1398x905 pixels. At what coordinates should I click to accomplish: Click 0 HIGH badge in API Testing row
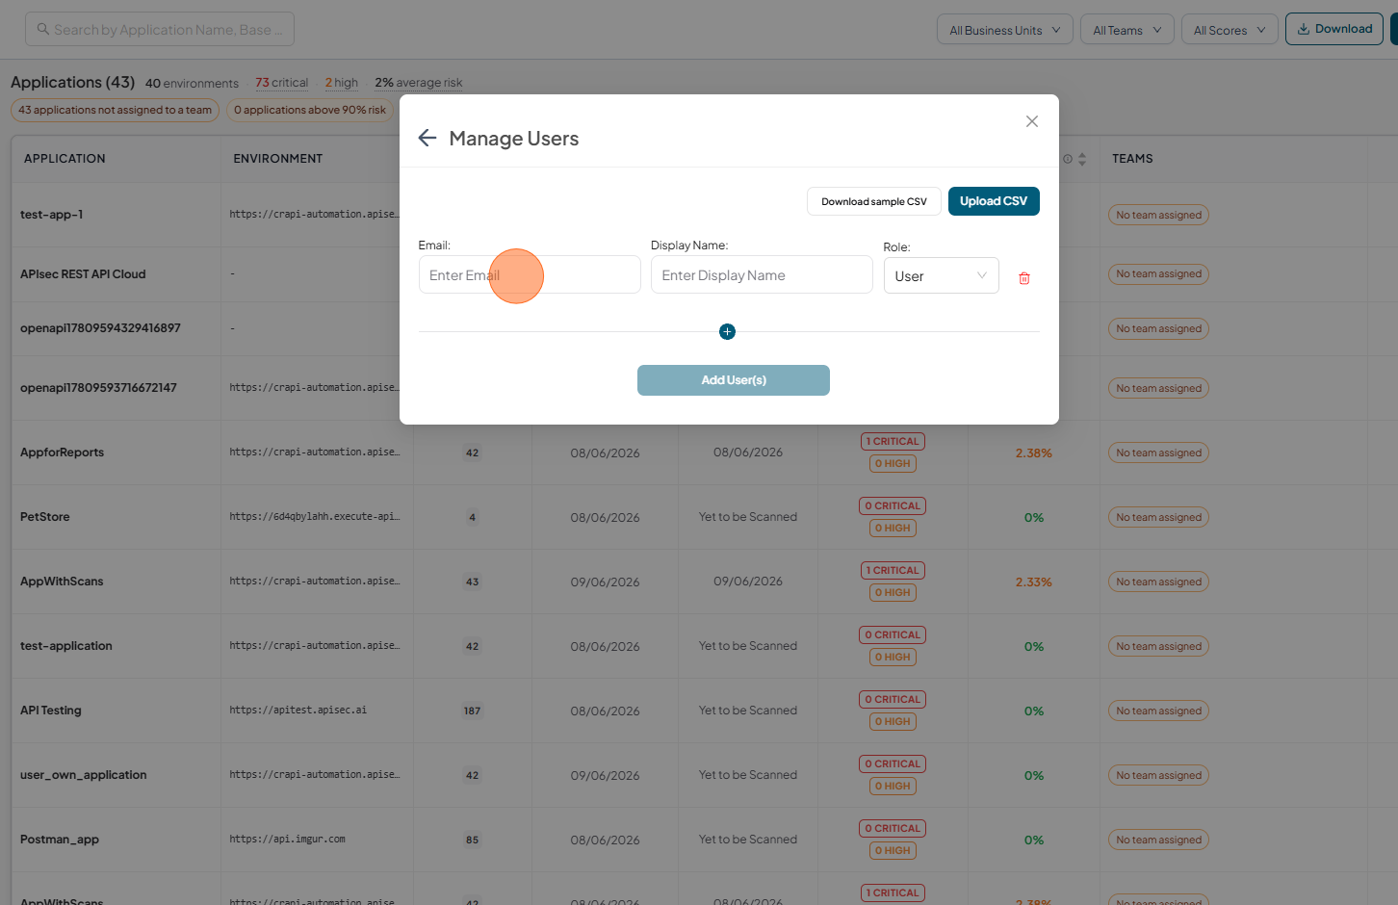[x=893, y=722]
